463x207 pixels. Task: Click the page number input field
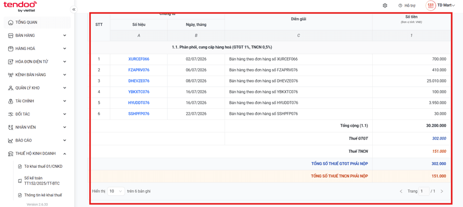pyautogui.click(x=424, y=191)
